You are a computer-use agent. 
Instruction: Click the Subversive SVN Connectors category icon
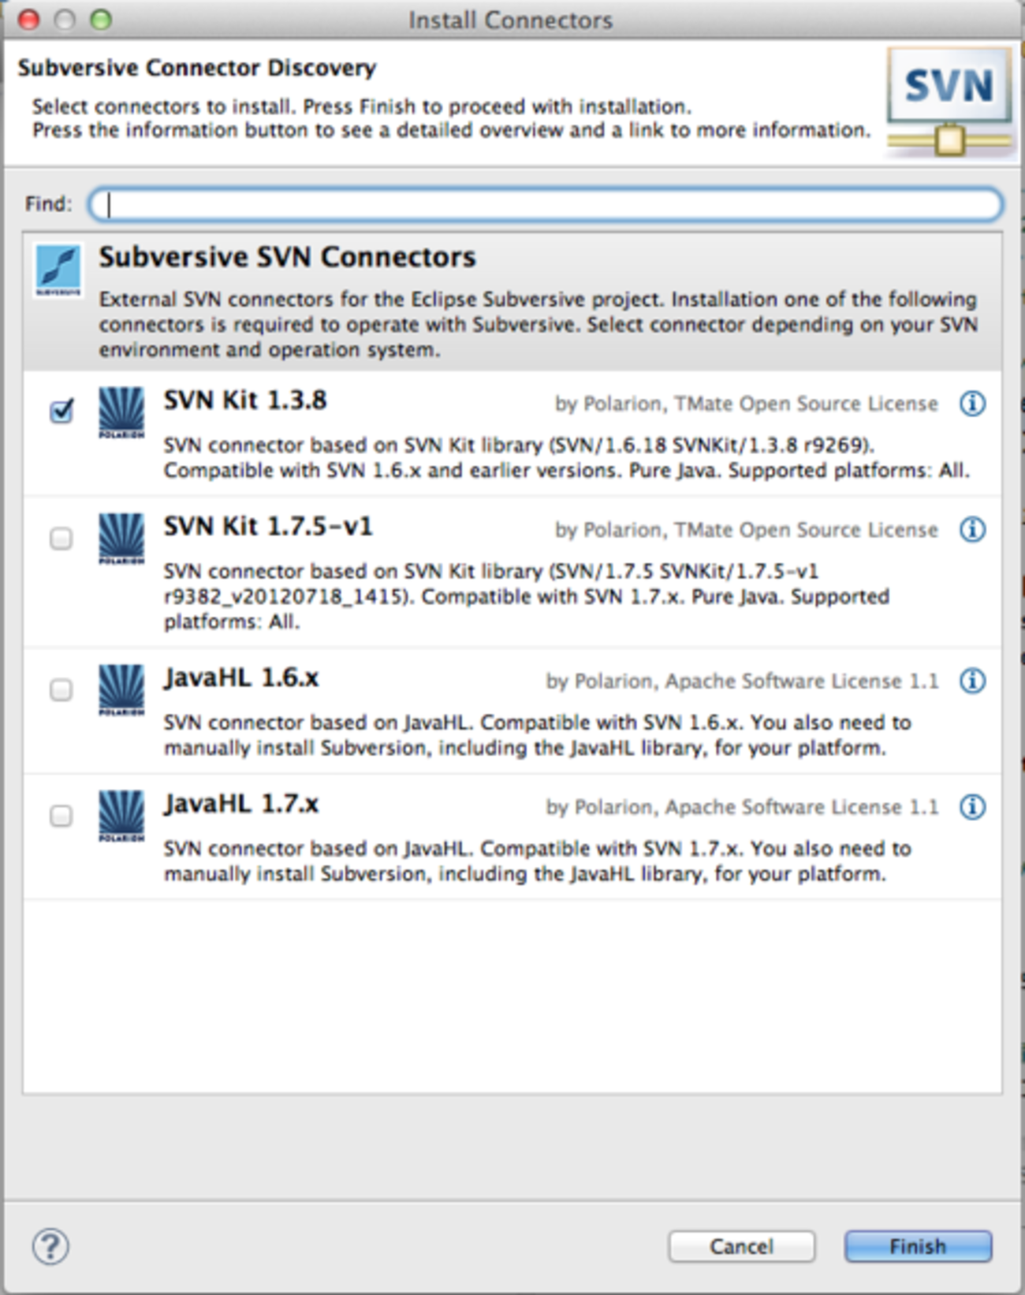[58, 270]
